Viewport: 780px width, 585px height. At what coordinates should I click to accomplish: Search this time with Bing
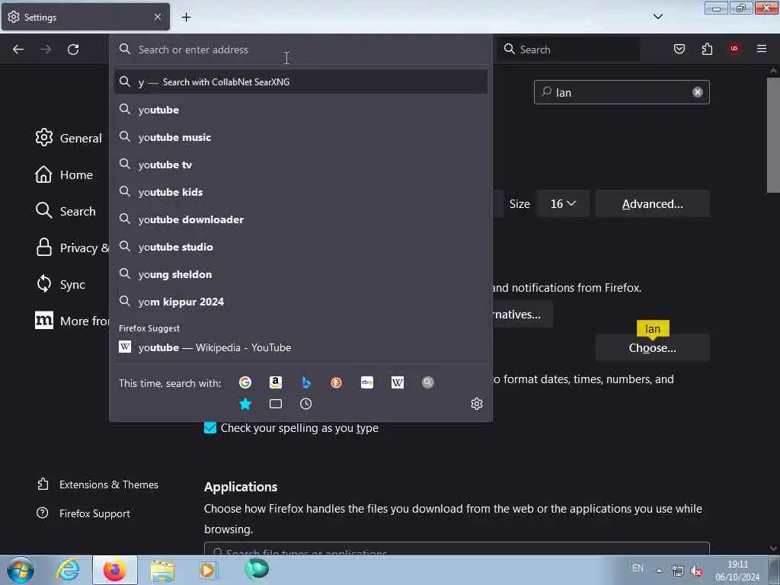[x=306, y=382]
